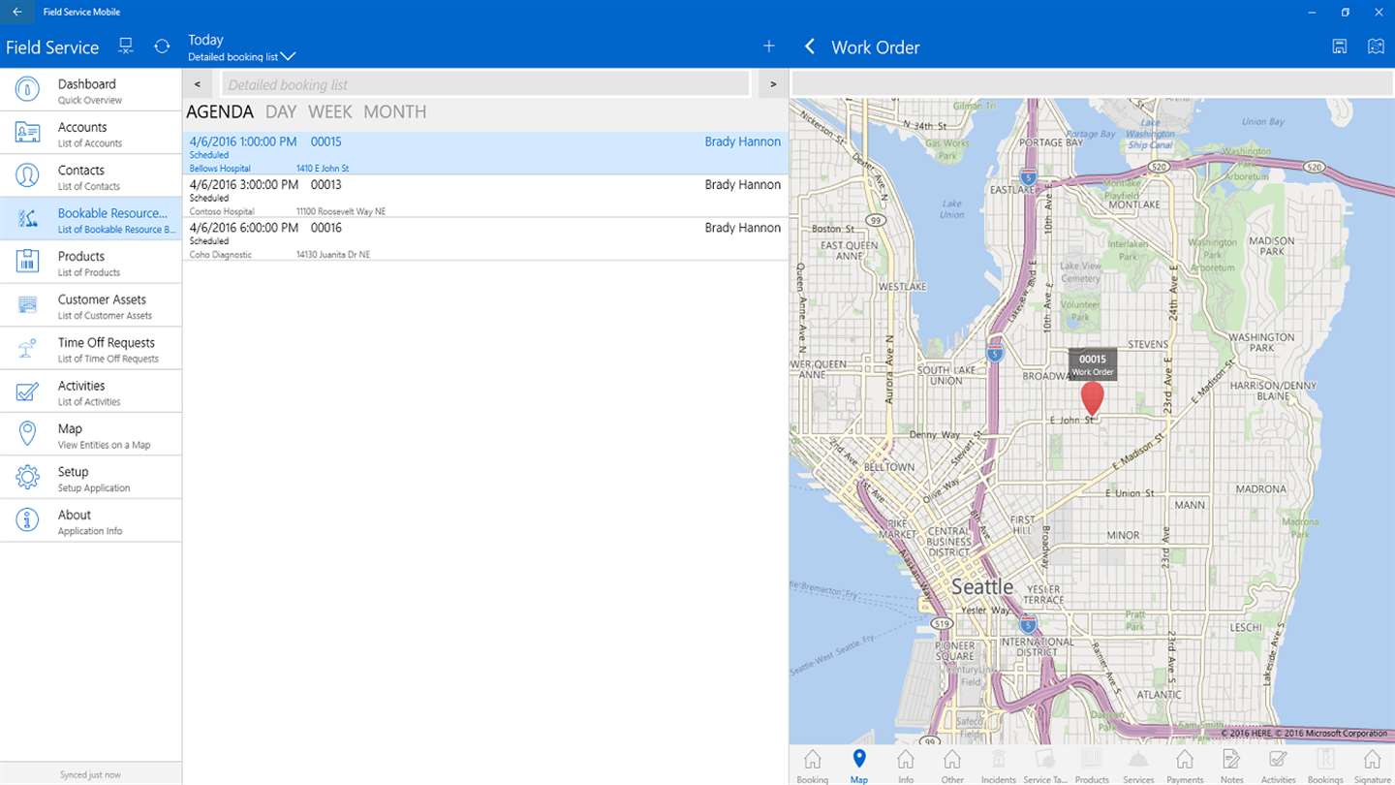Click the offline/disconnected computer icon beside Field Service
Viewport: 1395px width, 785px height.
click(126, 47)
